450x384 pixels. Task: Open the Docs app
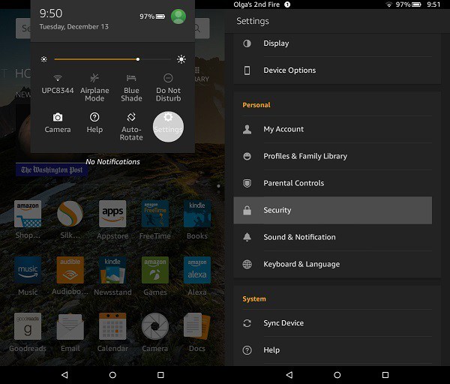click(x=197, y=332)
